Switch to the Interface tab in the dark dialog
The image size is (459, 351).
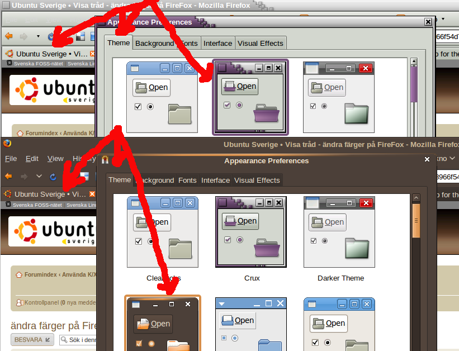[x=215, y=181]
